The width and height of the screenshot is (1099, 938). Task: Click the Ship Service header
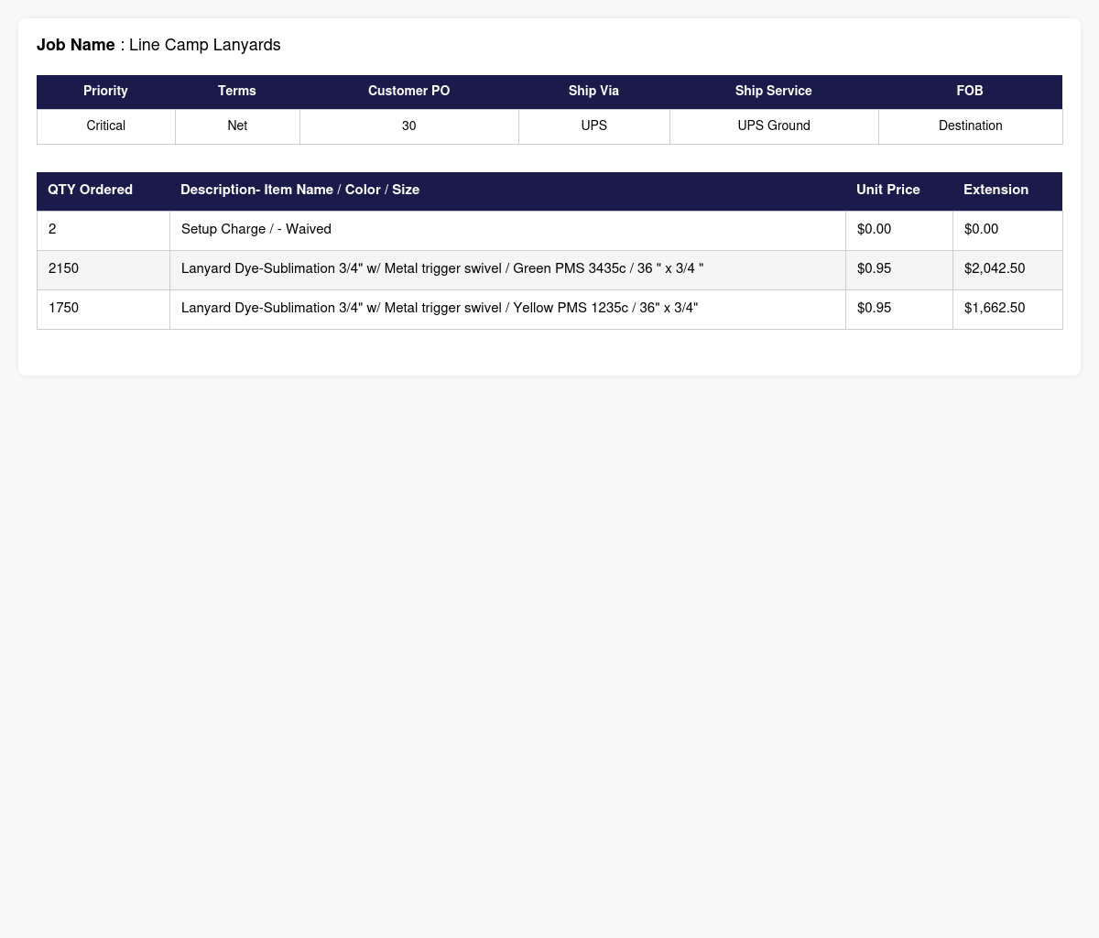(774, 92)
